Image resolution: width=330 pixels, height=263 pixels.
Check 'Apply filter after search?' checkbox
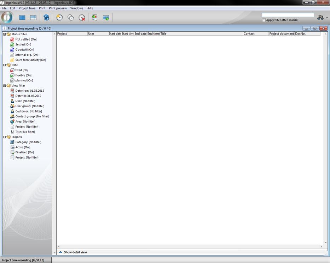click(x=264, y=20)
